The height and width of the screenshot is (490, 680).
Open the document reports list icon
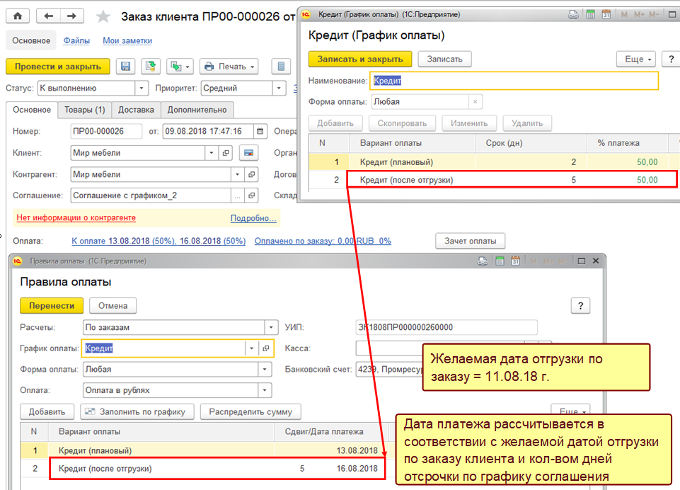coord(281,67)
